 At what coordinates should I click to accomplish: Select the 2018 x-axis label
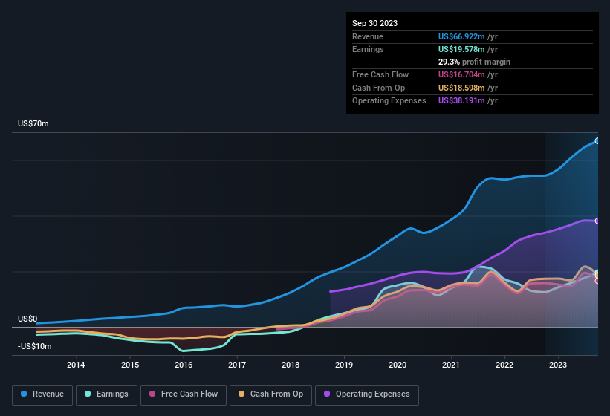click(x=291, y=365)
